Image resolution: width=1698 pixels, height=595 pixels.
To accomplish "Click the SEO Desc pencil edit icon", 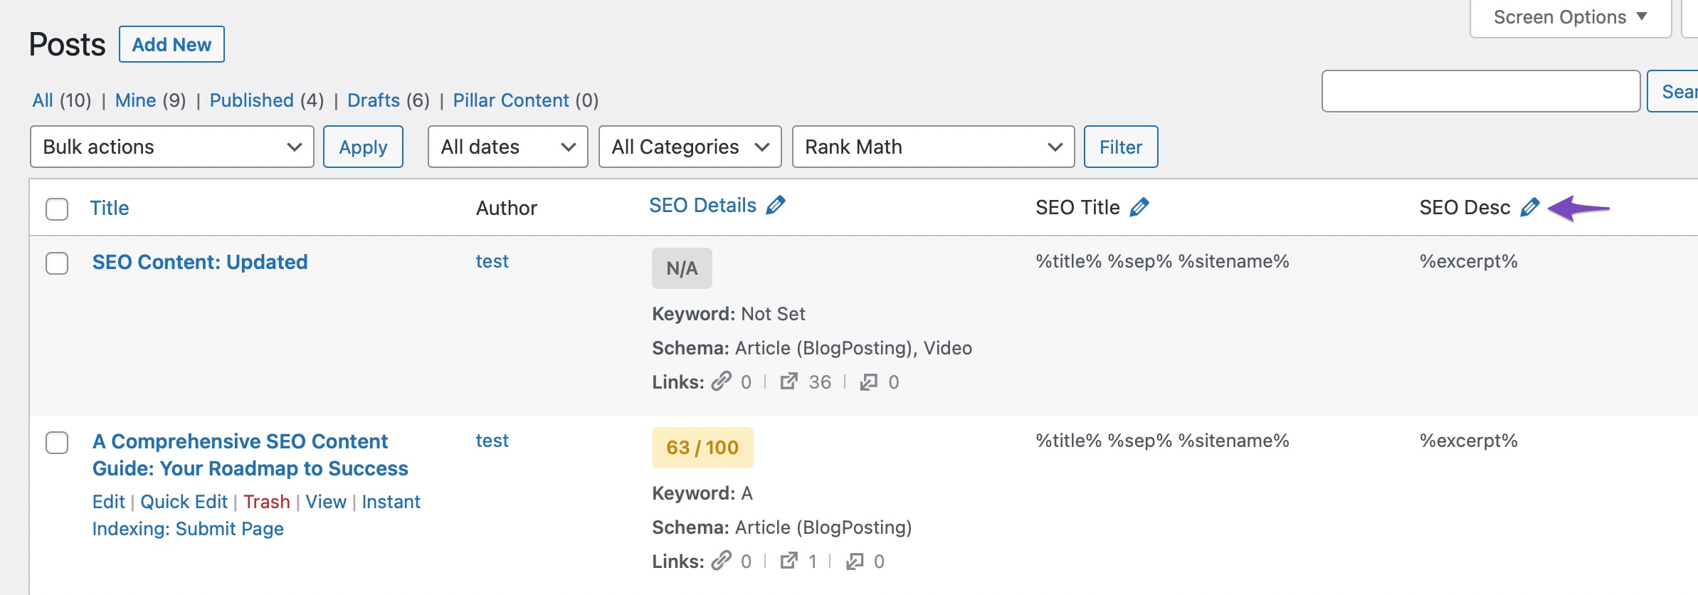I will pyautogui.click(x=1530, y=207).
